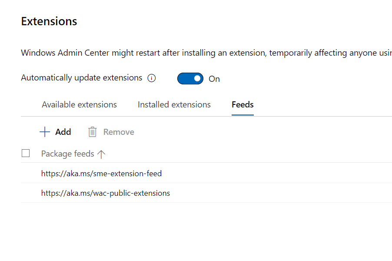Check the select-all checkbox in feeds header
This screenshot has width=392, height=261.
tap(26, 153)
